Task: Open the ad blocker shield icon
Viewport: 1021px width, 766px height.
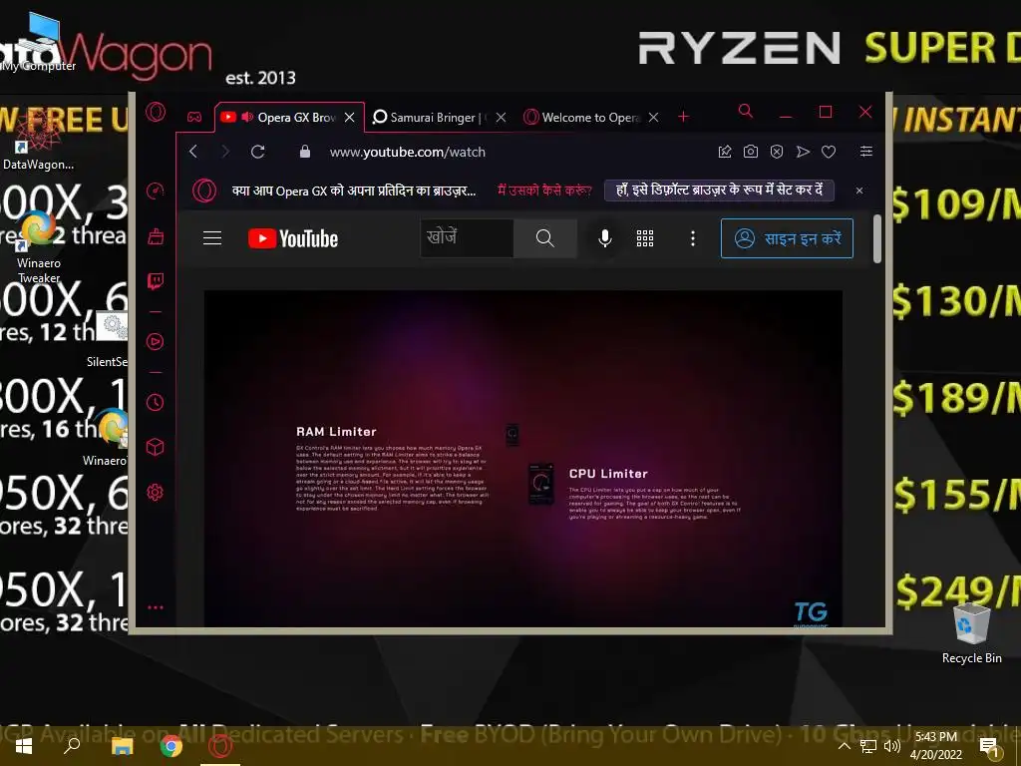Action: click(777, 152)
